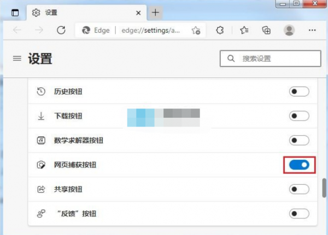Viewport: 328px width, 235px height.
Task: Maximize the Edge window
Action: pos(296,4)
